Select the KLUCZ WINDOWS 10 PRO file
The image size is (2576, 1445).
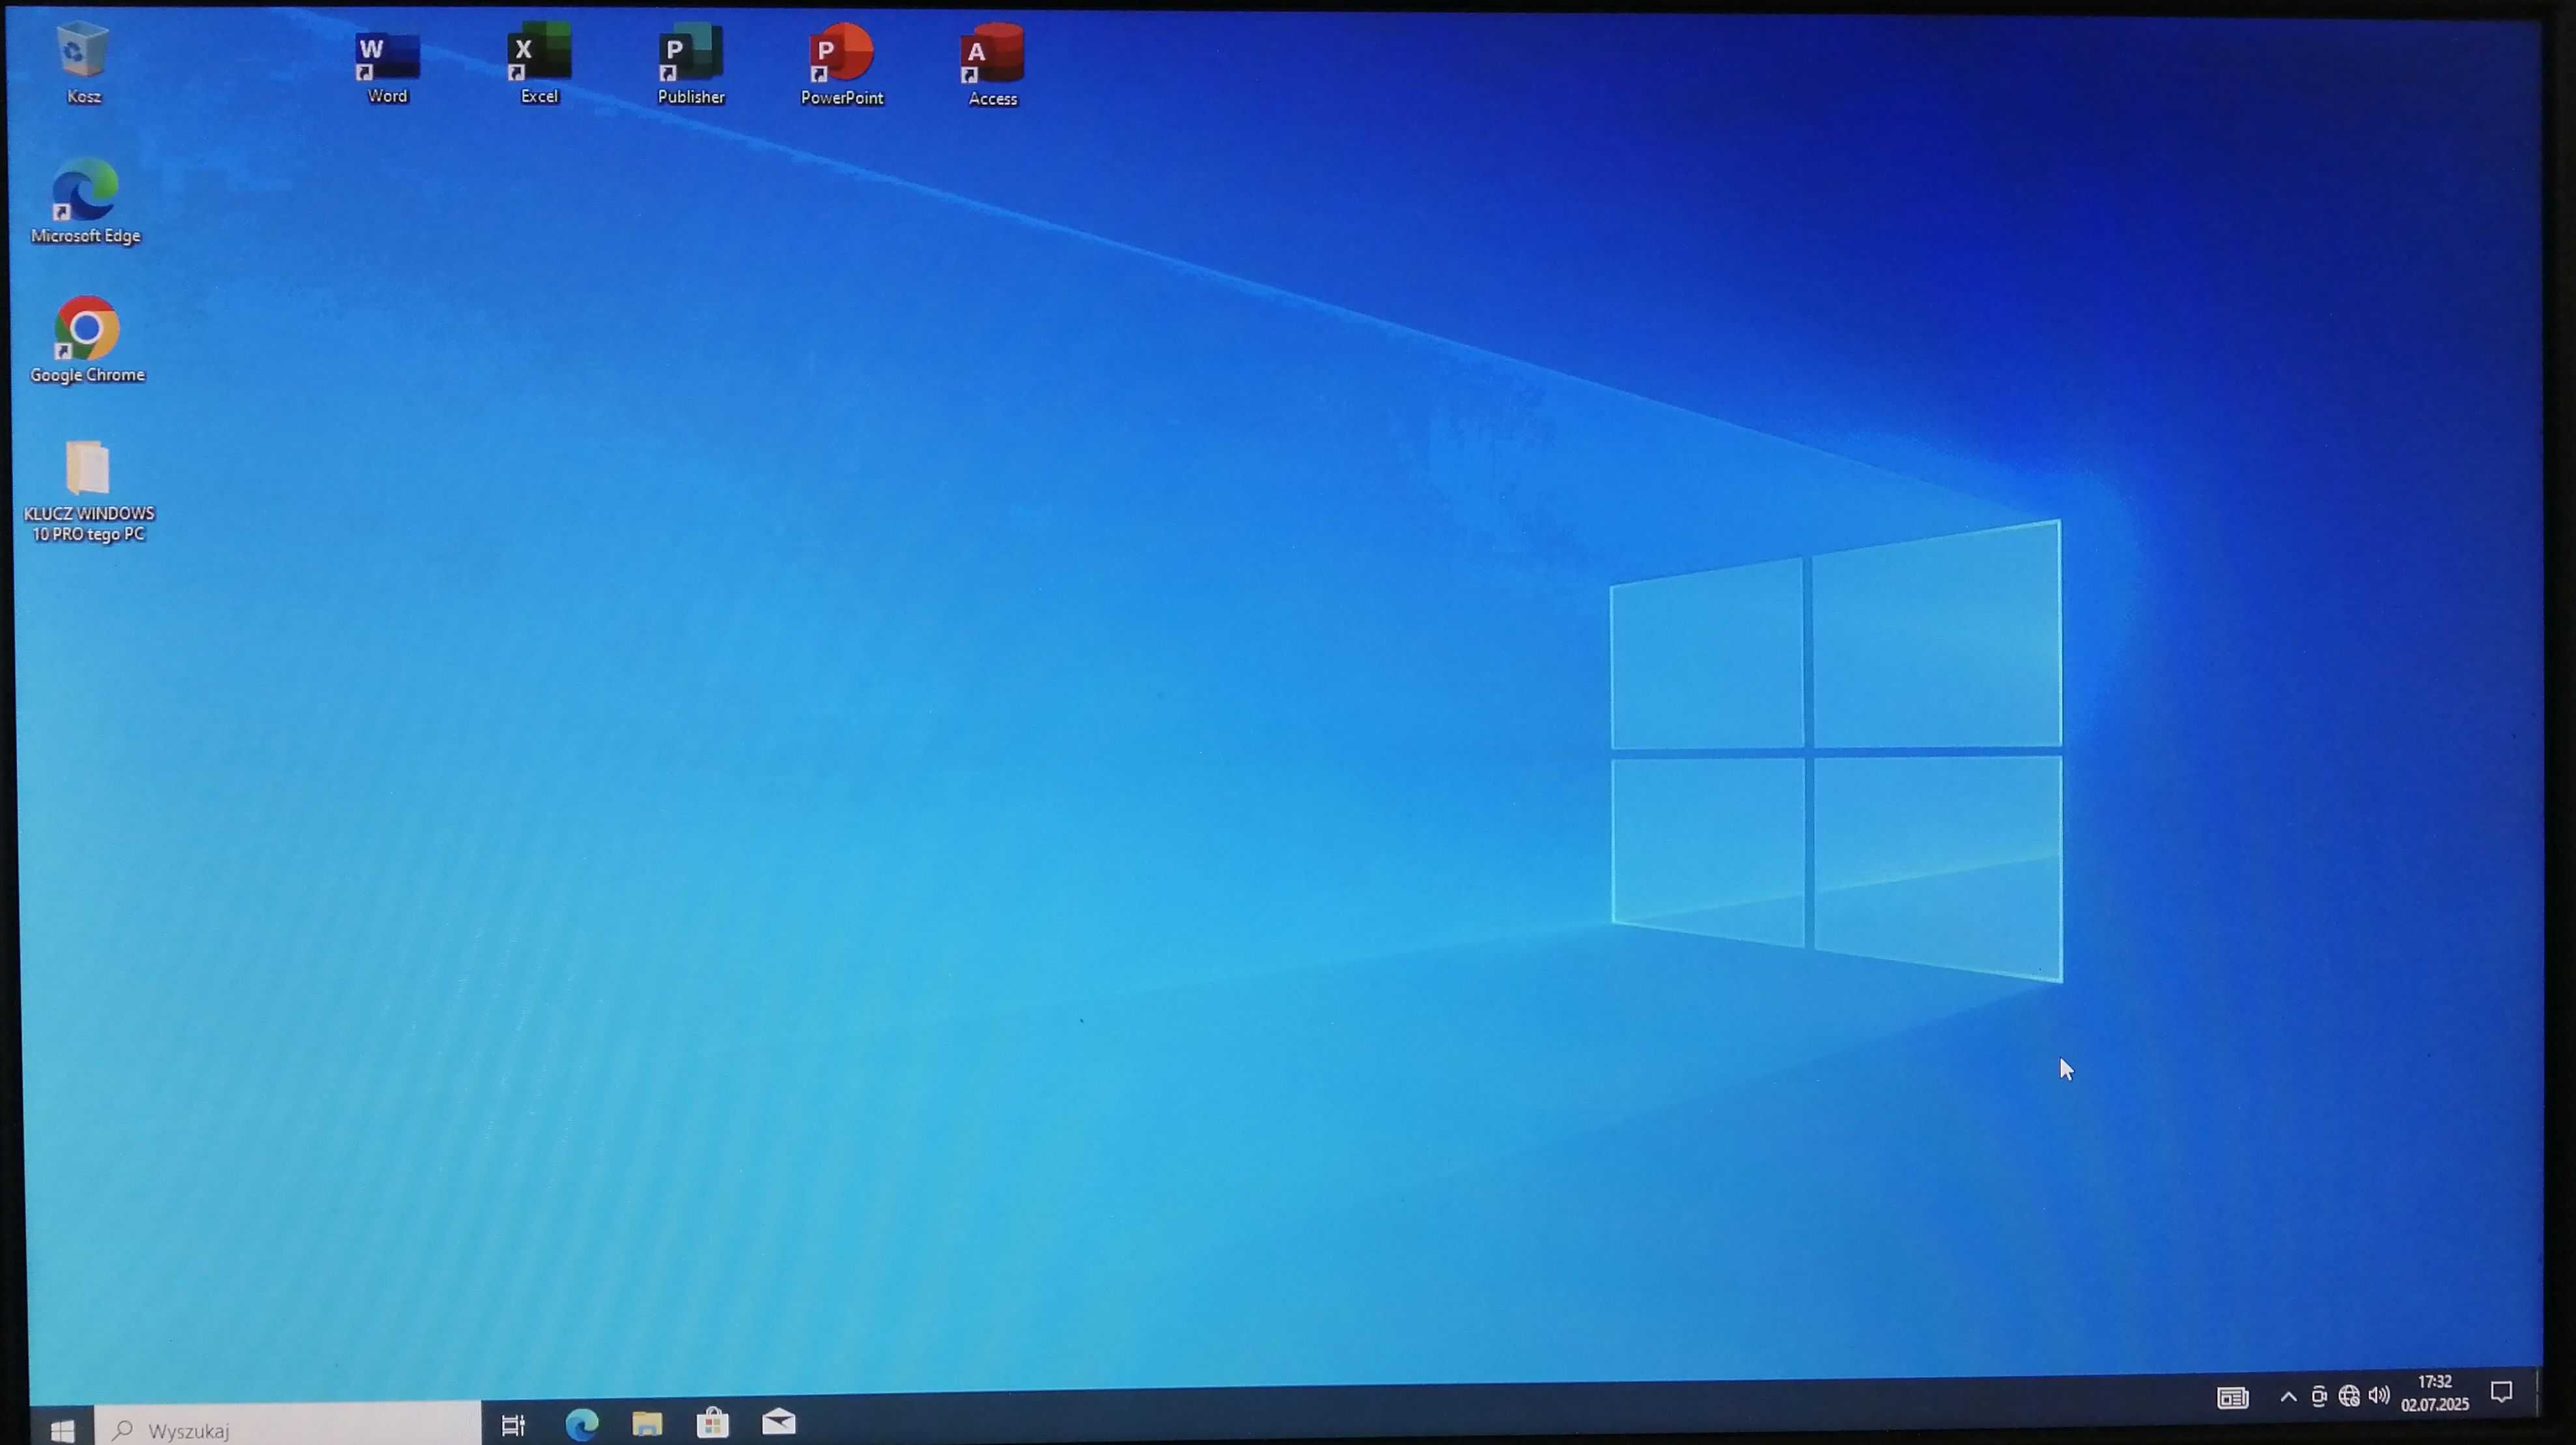coord(89,491)
